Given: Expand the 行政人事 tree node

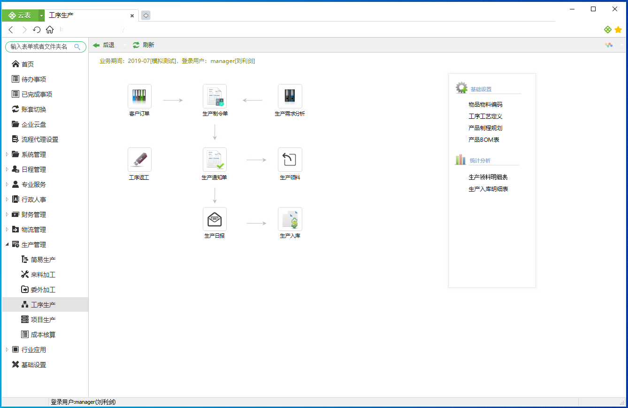Looking at the screenshot, I should 7,200.
